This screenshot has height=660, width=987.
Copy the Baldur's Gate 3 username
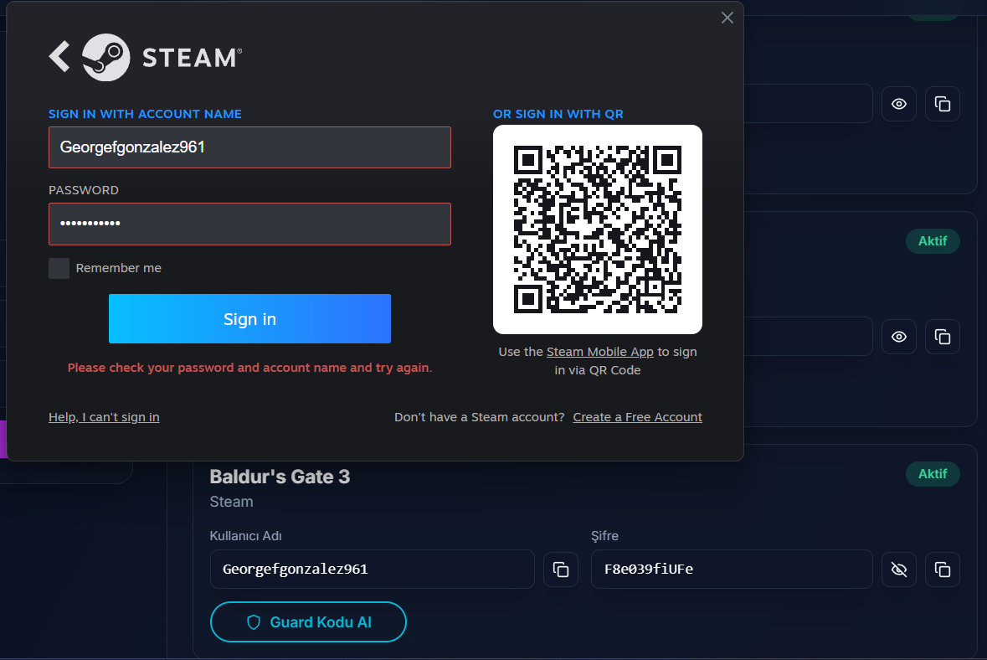[x=561, y=570]
